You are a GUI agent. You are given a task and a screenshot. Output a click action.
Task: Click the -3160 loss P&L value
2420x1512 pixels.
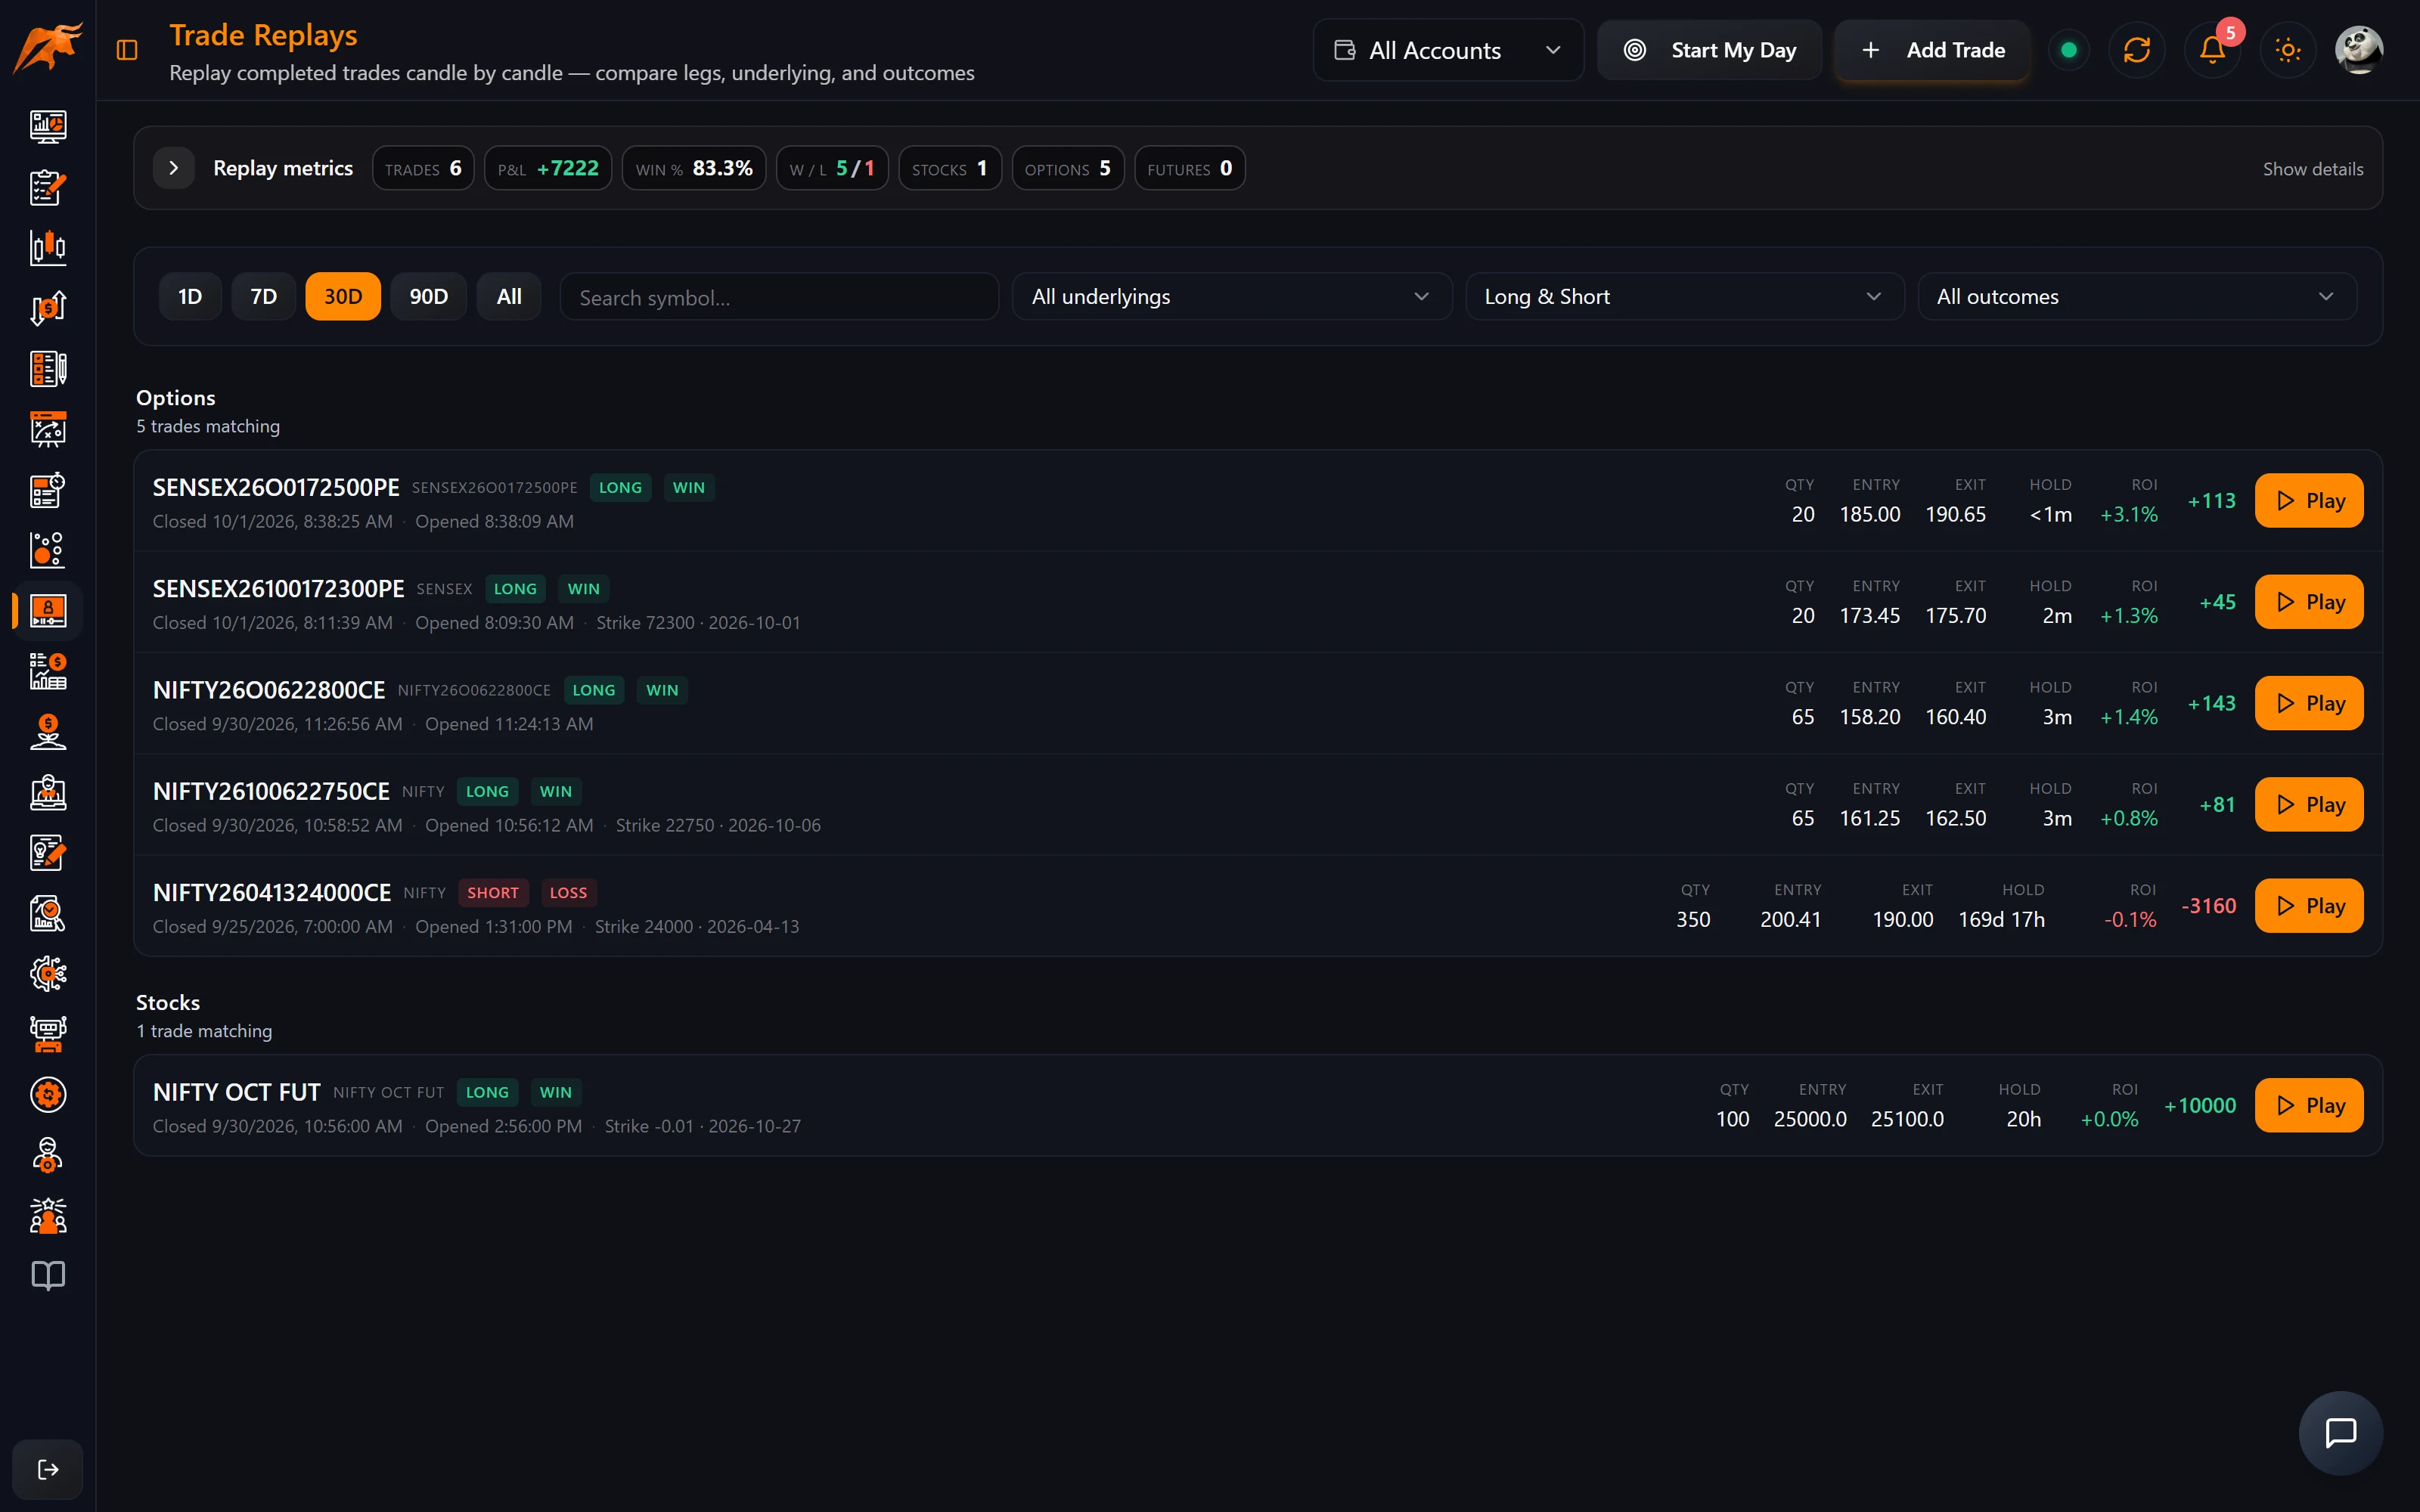click(2208, 905)
